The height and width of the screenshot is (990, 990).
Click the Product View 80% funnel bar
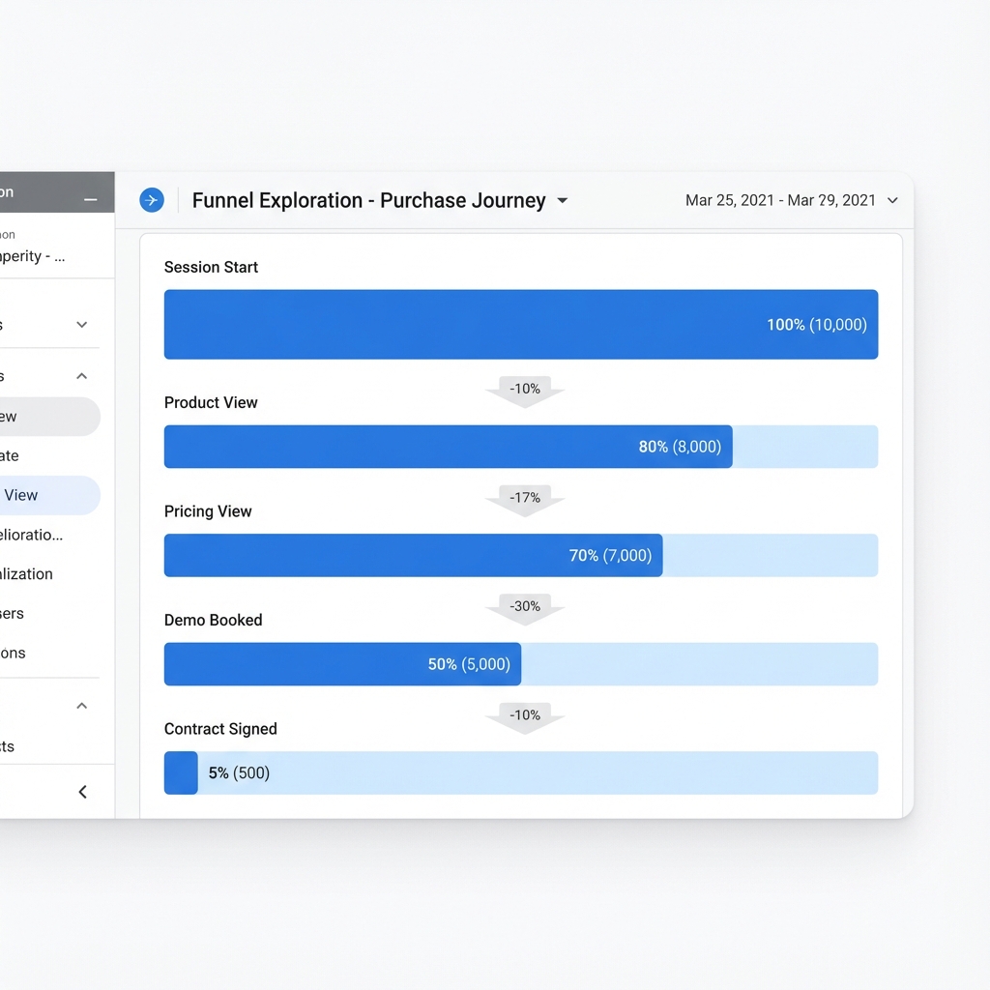coord(447,447)
